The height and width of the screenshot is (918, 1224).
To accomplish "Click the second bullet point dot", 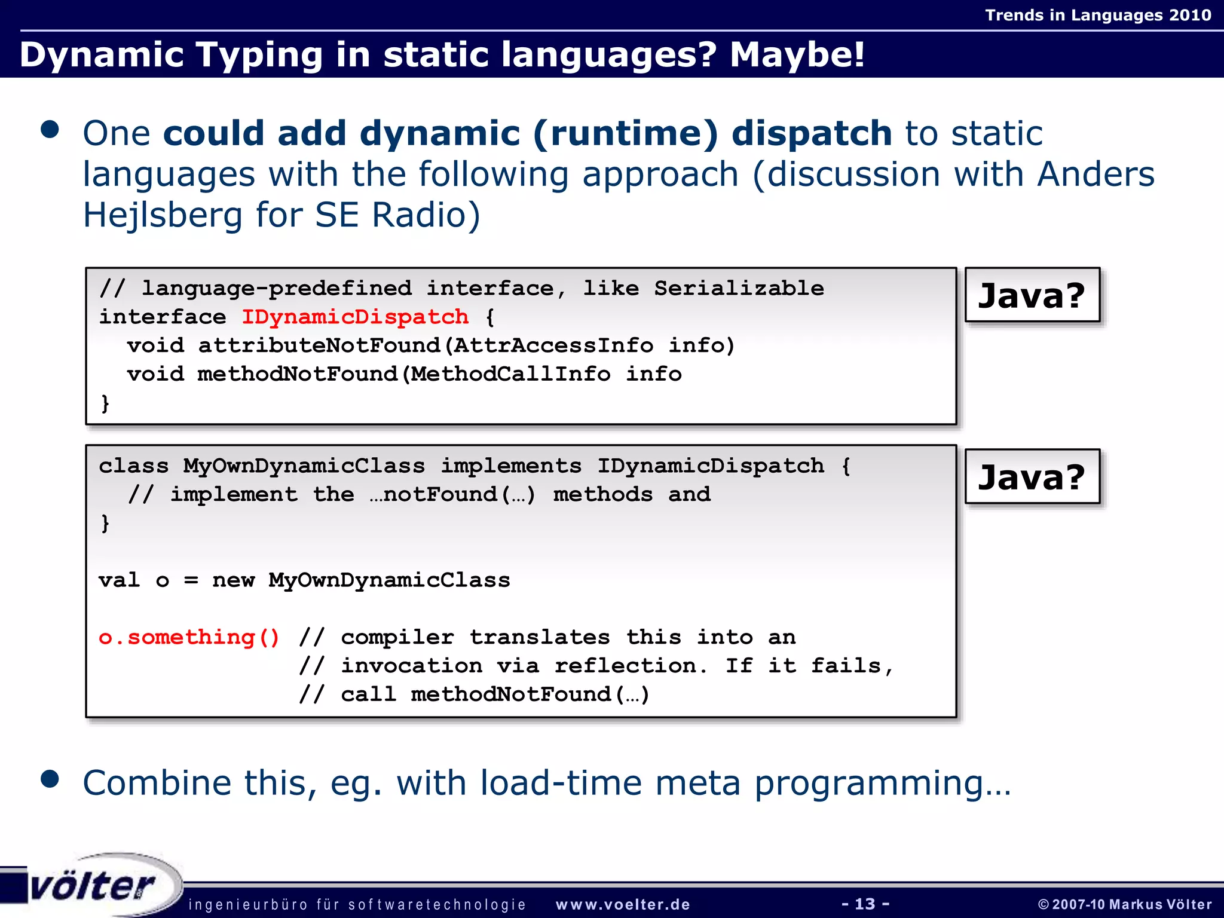I will pyautogui.click(x=50, y=779).
